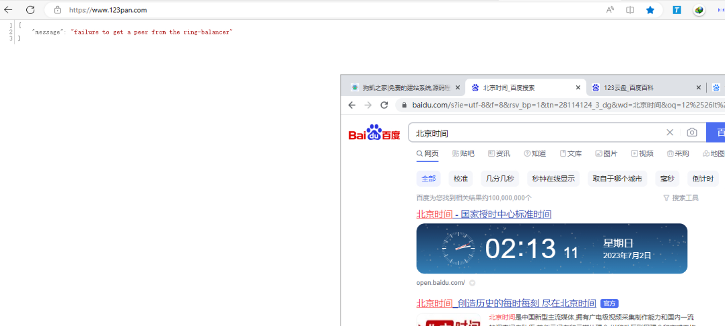Select the JSON error message text

[x=151, y=32]
